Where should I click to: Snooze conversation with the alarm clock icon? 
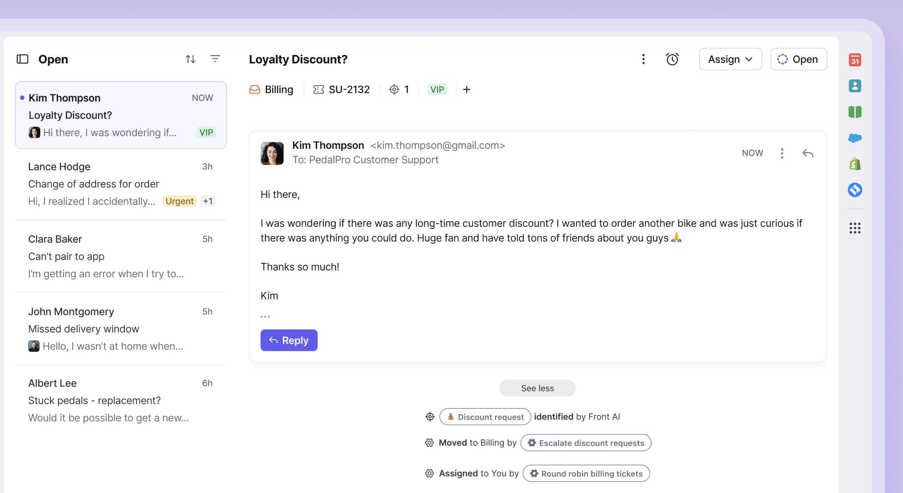672,59
